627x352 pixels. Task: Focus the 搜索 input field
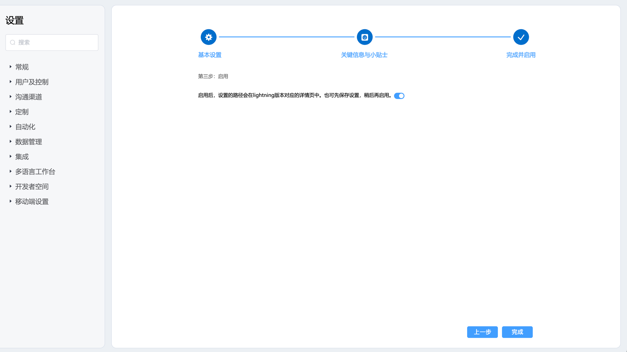click(56, 42)
